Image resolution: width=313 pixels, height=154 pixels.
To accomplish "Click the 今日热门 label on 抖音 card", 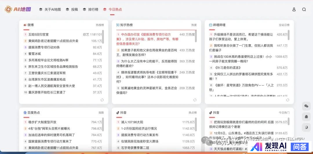I will (284, 113).
